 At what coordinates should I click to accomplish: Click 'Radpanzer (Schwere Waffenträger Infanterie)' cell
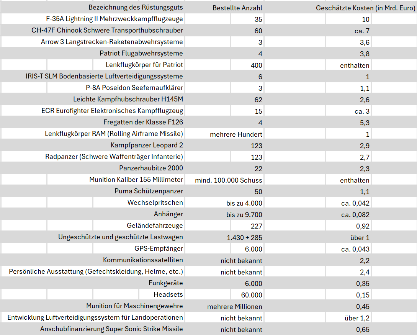coord(114,157)
